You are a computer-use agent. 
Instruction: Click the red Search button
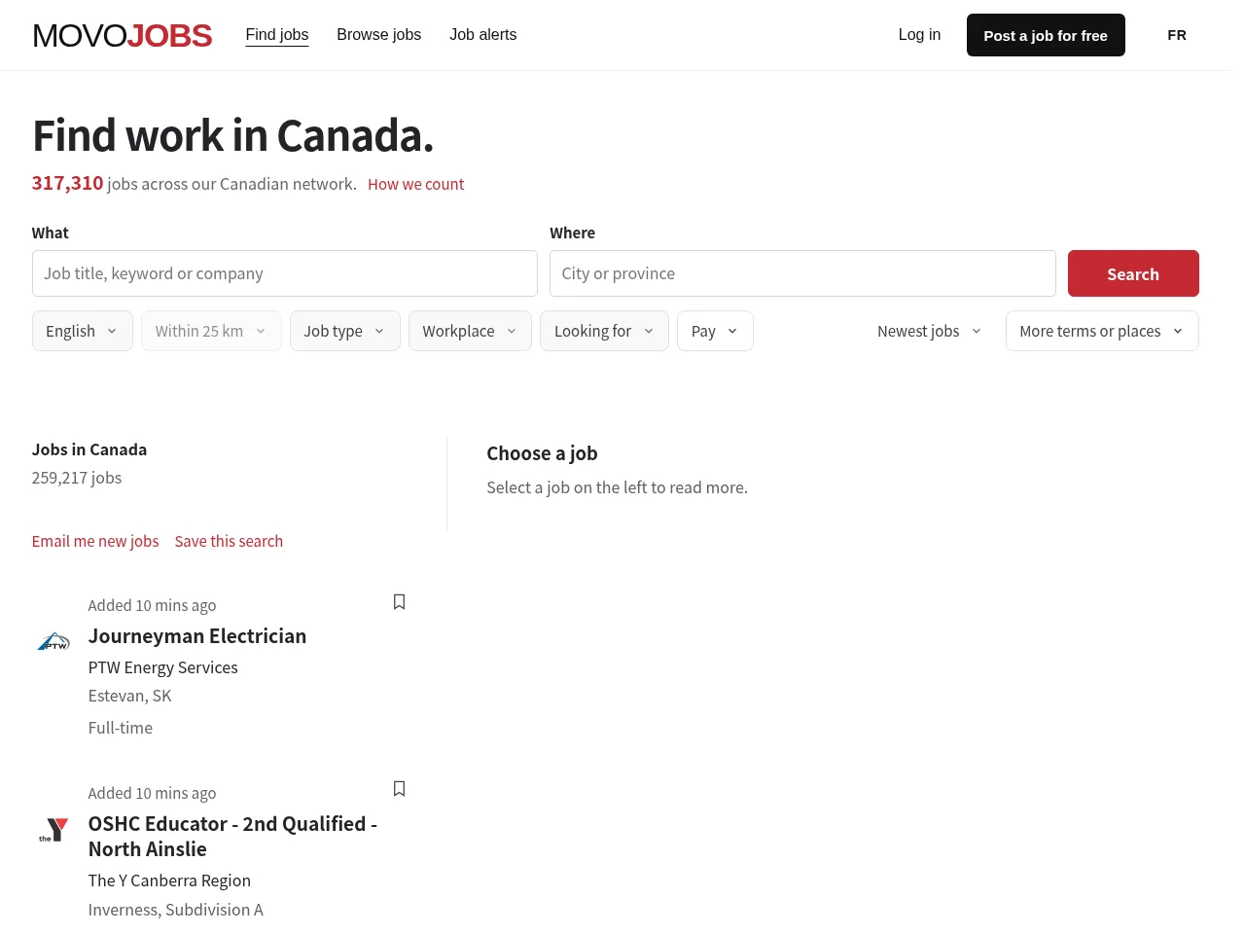[1133, 273]
